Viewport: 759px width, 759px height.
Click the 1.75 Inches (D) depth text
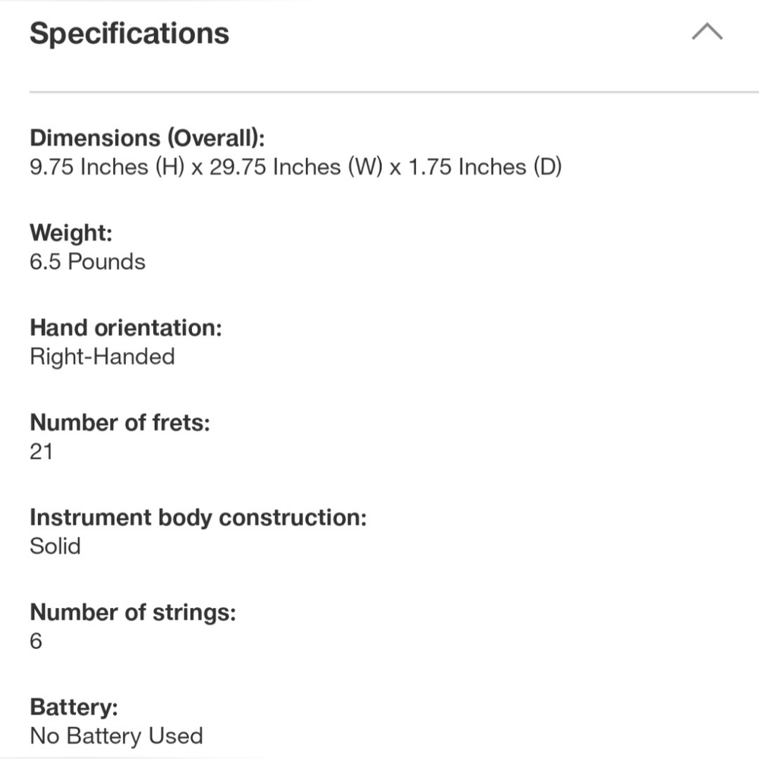tap(485, 167)
